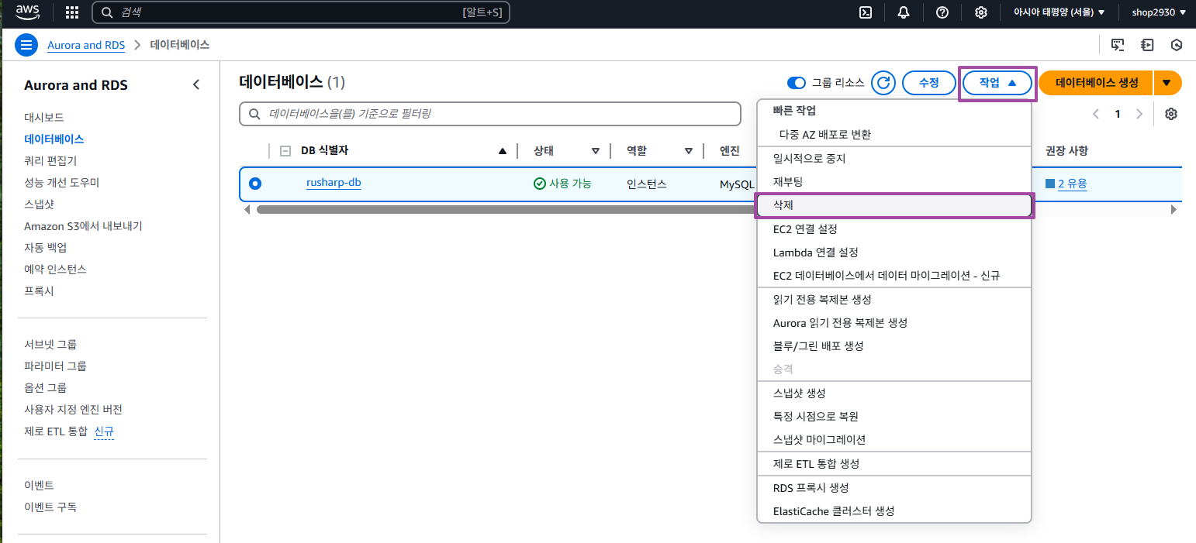Choose 스냅샷 생성 menu item
The image size is (1196, 543).
pyautogui.click(x=894, y=393)
